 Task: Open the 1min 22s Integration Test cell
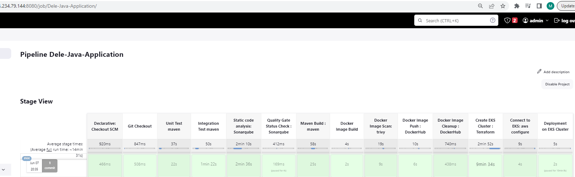pyautogui.click(x=208, y=166)
